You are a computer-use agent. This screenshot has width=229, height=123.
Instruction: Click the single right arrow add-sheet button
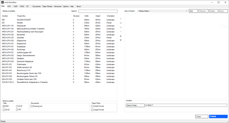[121, 19]
